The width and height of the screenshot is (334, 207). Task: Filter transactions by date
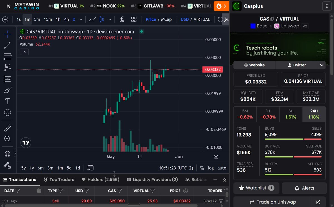pos(18,191)
